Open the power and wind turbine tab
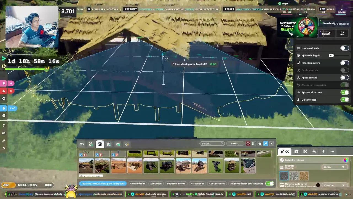The width and height of the screenshot is (353, 199). tap(127, 144)
